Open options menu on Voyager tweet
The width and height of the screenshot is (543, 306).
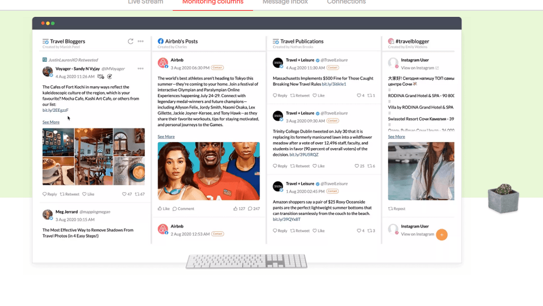coord(141,68)
